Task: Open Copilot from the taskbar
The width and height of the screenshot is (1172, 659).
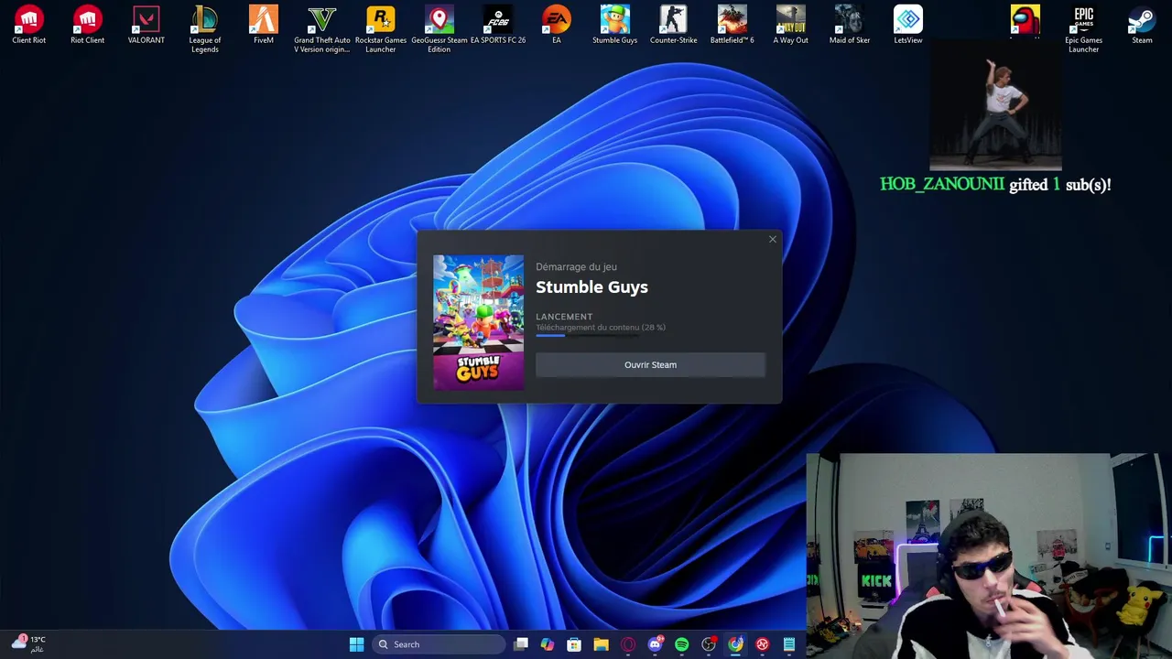Action: (x=548, y=644)
